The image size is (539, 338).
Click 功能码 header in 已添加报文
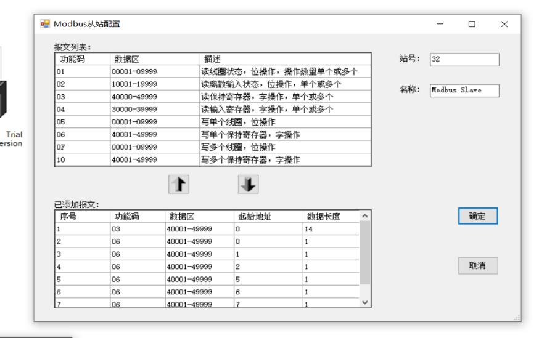138,217
